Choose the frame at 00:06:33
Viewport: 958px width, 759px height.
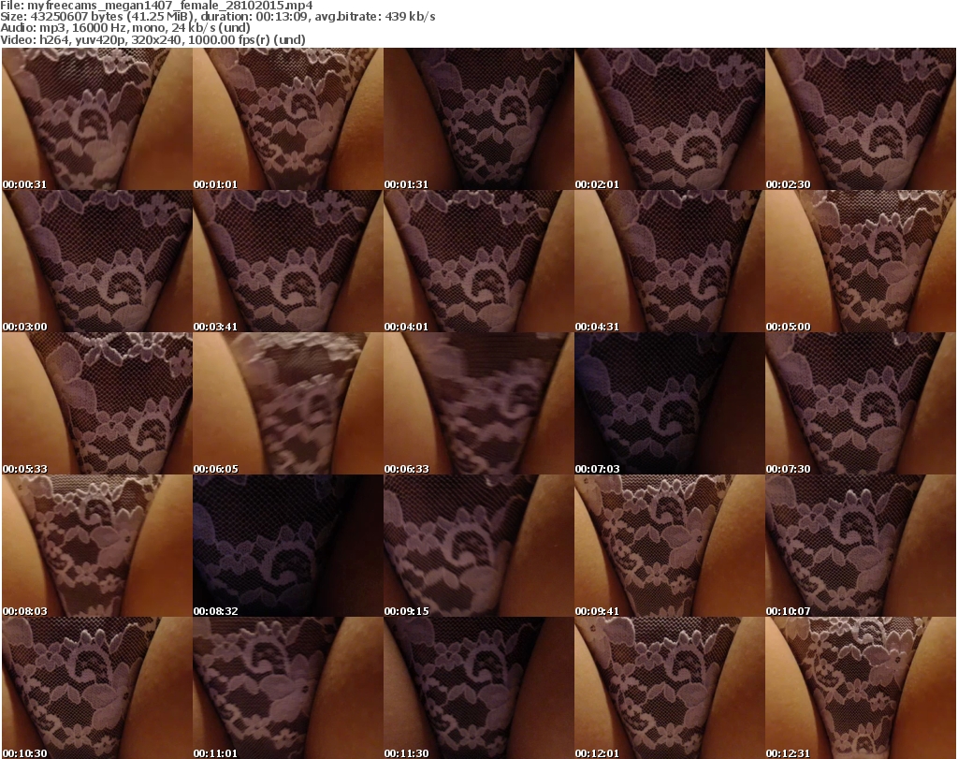(478, 403)
